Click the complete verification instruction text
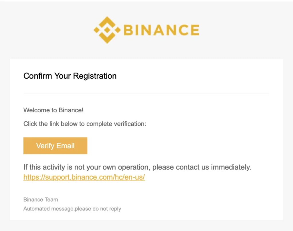This screenshot has width=293, height=231. [85, 124]
